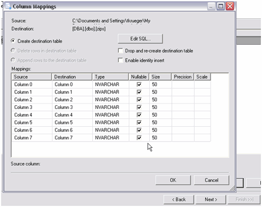Image resolution: width=262 pixels, height=207 pixels.
Task: Click the Scale column header
Action: [x=202, y=77]
